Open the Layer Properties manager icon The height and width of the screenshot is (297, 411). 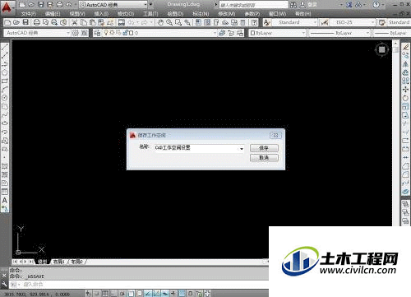pos(97,33)
